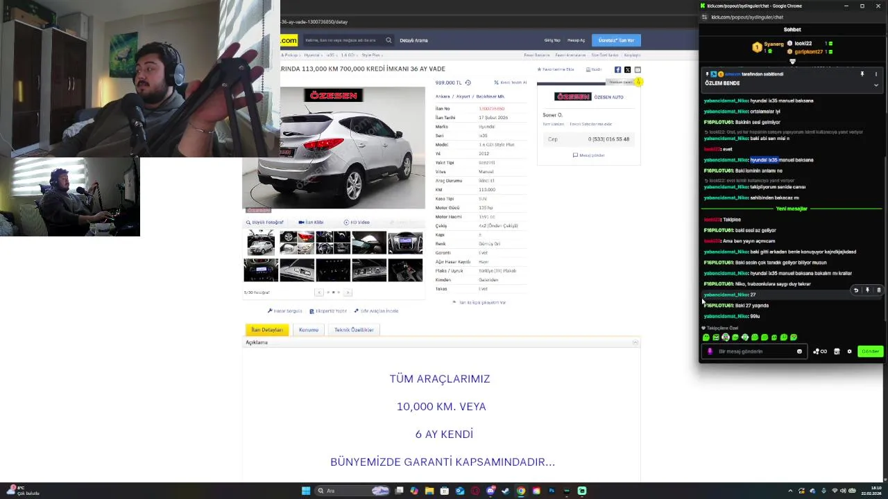The width and height of the screenshot is (888, 499).
Task: Click the email share icon beside X
Action: (x=638, y=69)
